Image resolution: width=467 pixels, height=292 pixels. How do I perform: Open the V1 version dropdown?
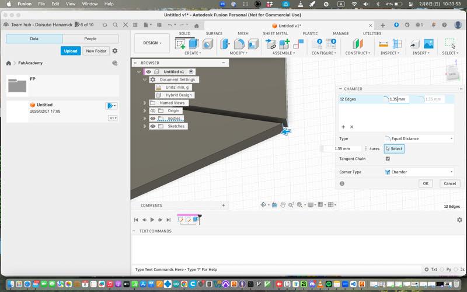click(x=113, y=118)
